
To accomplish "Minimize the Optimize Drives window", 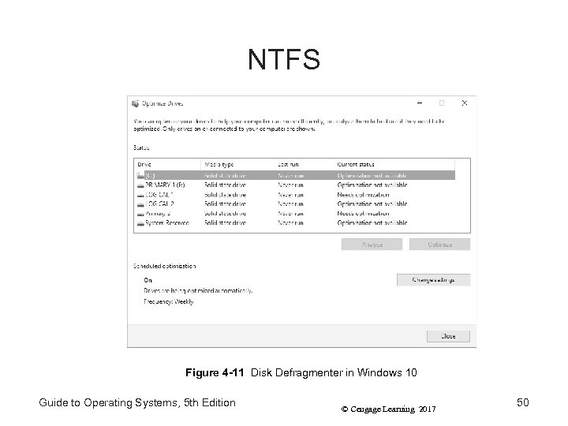I will click(420, 103).
